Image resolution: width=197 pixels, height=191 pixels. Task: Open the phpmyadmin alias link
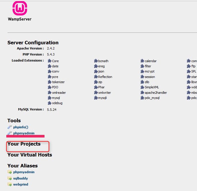24,172
